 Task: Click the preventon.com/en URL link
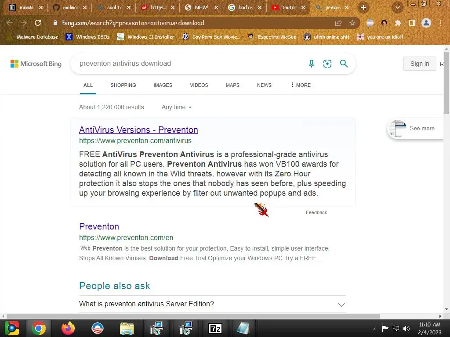click(x=126, y=237)
